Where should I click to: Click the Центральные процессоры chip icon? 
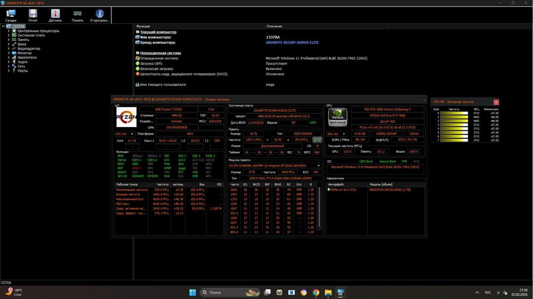[x=14, y=31]
